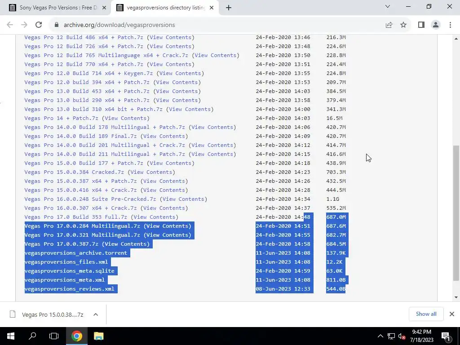
Task: Click the browser back arrow
Action: [x=10, y=25]
